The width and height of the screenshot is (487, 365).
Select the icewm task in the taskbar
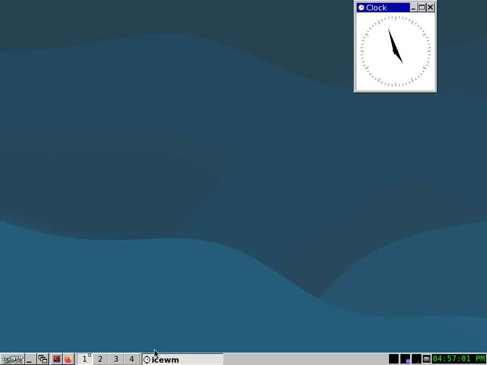click(182, 359)
